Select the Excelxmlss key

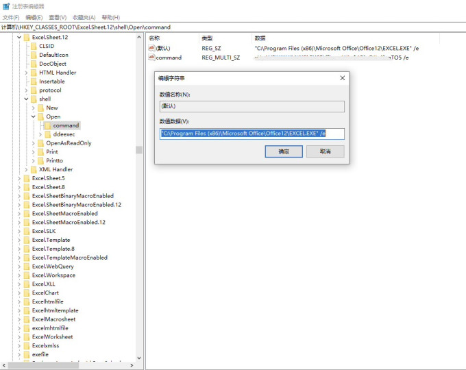[x=45, y=345]
